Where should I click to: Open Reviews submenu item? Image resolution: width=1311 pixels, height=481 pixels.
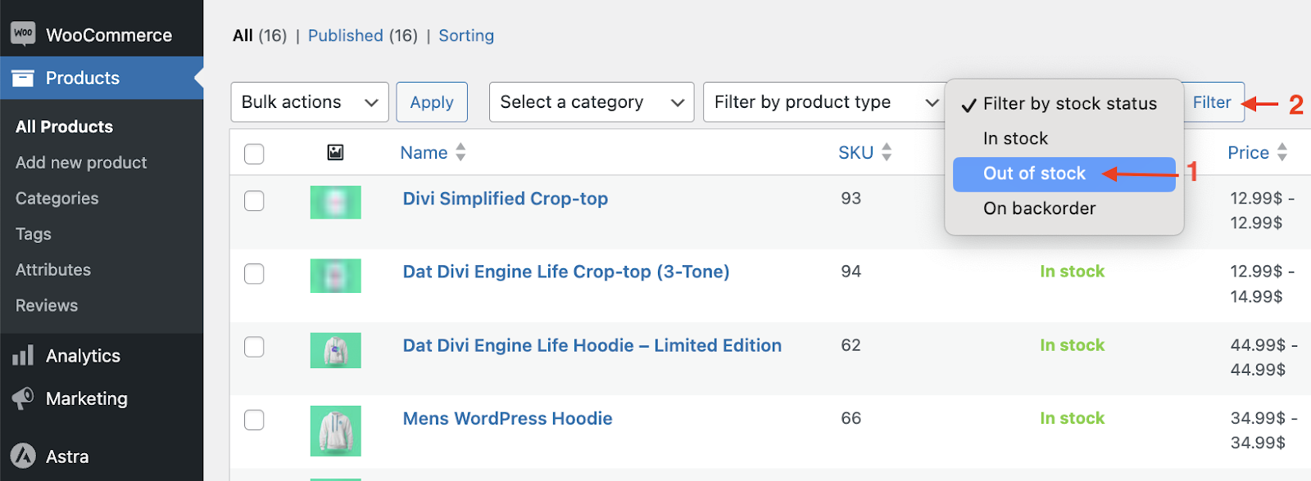[x=47, y=306]
